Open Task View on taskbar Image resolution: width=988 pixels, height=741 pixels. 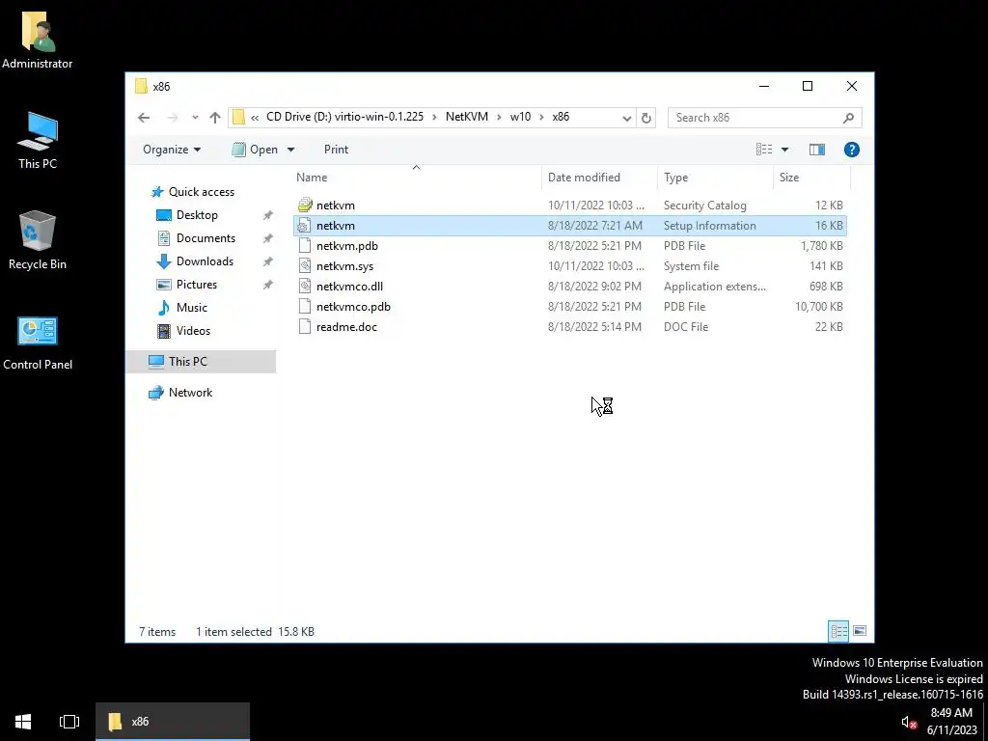(69, 722)
